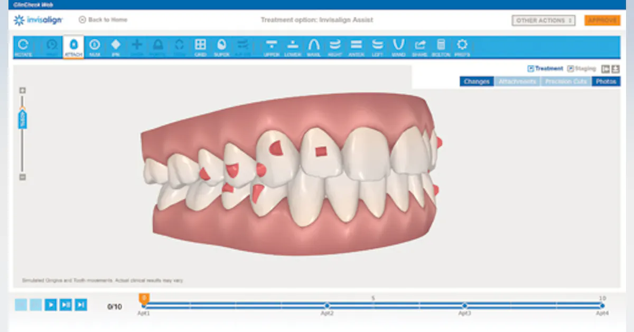This screenshot has height=332, width=634.
Task: Step forward one stage
Action: coord(66,305)
